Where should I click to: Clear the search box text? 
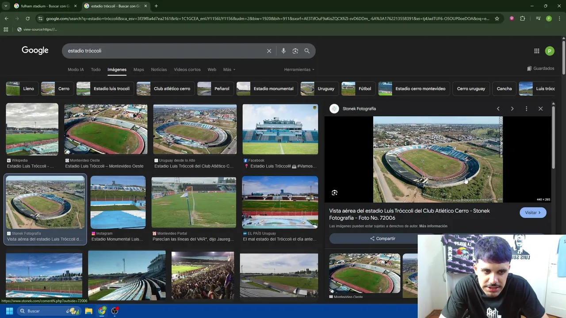[x=269, y=51]
